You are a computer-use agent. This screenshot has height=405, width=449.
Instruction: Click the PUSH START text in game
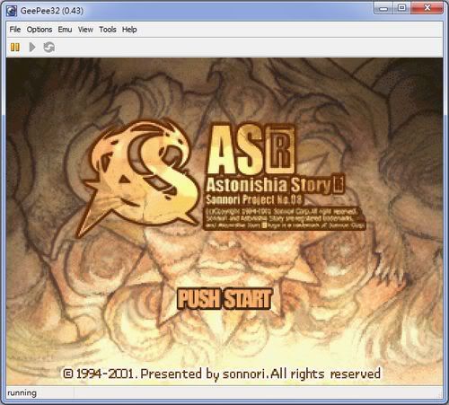pyautogui.click(x=224, y=298)
